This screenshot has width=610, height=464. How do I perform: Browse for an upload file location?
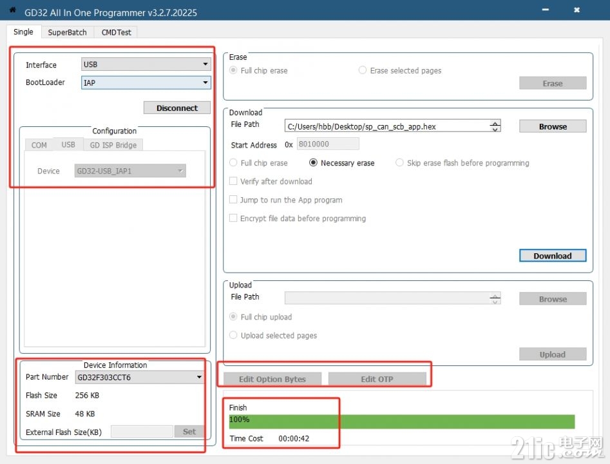tap(553, 299)
